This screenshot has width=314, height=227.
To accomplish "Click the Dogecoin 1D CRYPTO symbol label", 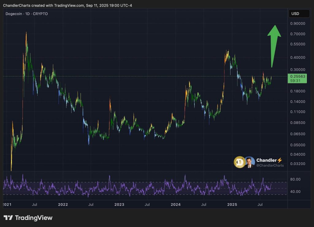I will tap(27, 14).
